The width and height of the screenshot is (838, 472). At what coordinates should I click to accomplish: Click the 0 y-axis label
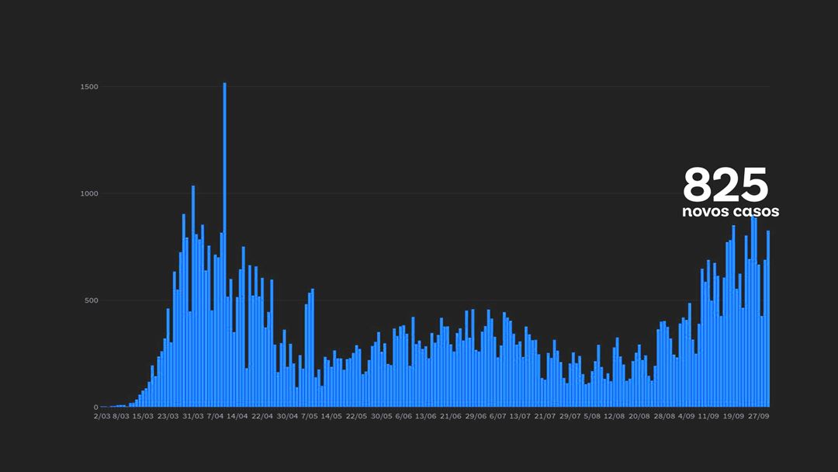[96, 408]
